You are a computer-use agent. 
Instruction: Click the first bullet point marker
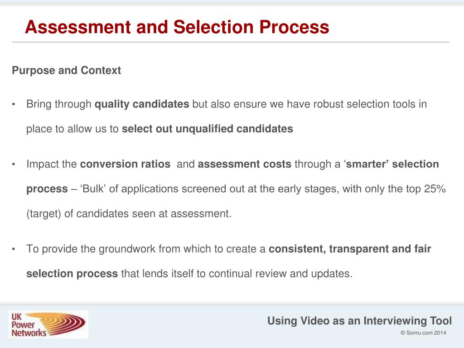pyautogui.click(x=14, y=105)
